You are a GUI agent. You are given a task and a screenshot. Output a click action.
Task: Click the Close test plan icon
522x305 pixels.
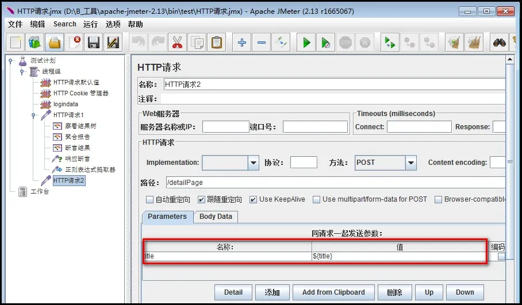(74, 43)
